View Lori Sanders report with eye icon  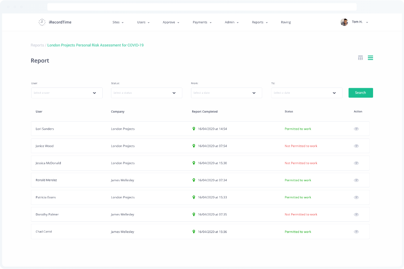[x=356, y=129]
